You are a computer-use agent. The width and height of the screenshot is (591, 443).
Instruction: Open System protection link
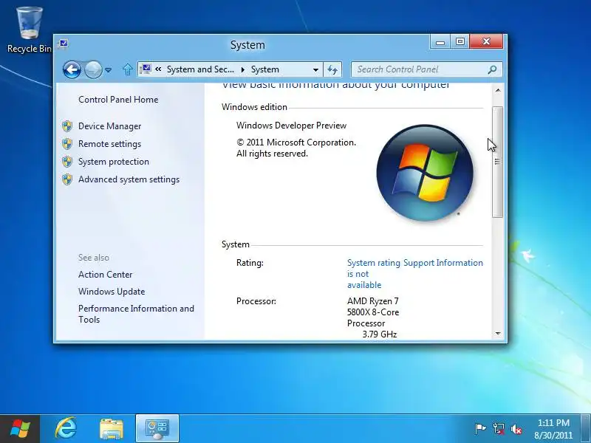coord(114,162)
